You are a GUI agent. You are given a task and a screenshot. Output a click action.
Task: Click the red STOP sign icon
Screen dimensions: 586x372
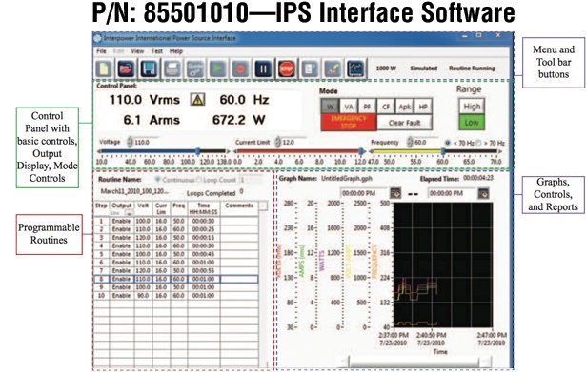(x=287, y=69)
